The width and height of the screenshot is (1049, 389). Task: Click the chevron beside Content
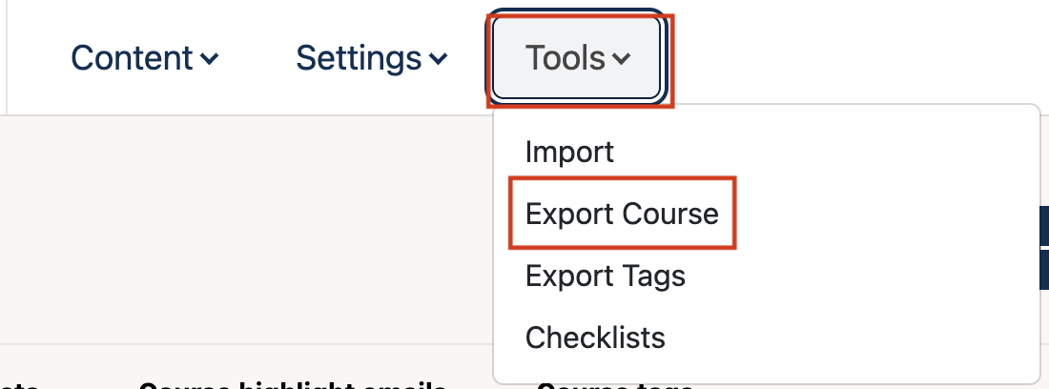click(209, 59)
